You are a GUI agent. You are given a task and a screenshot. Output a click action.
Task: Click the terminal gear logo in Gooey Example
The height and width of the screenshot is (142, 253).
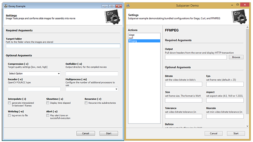coord(112,17)
